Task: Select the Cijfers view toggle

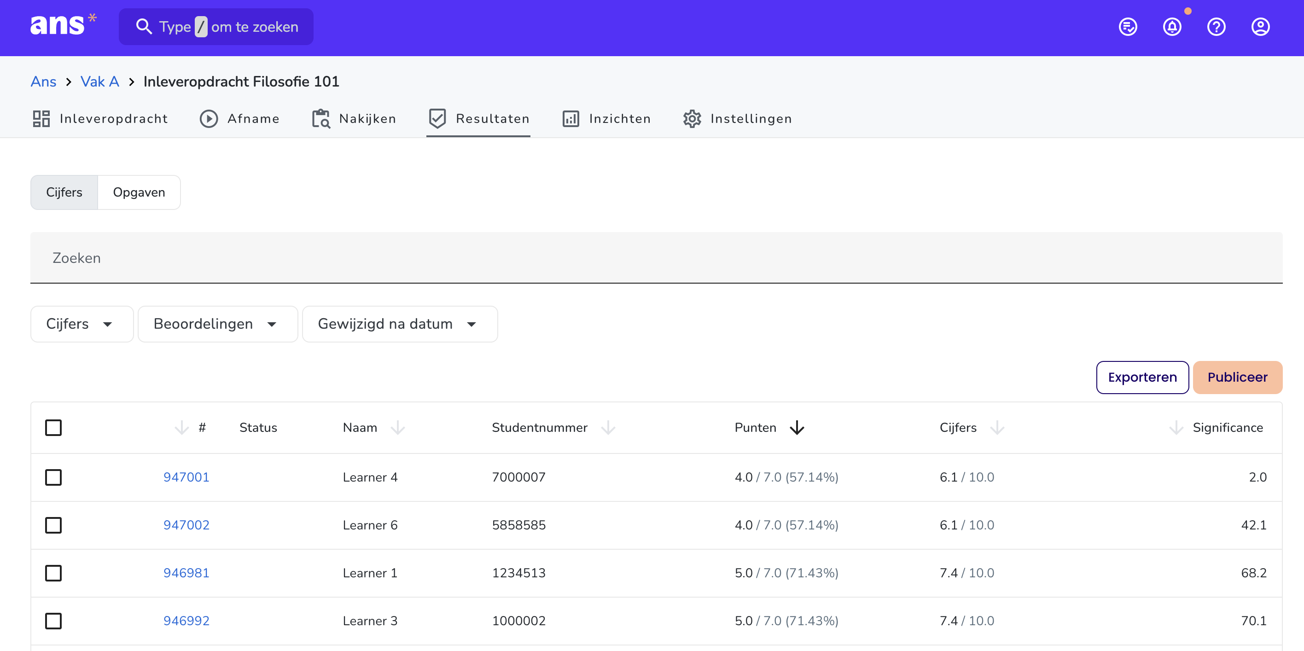Action: pos(64,192)
